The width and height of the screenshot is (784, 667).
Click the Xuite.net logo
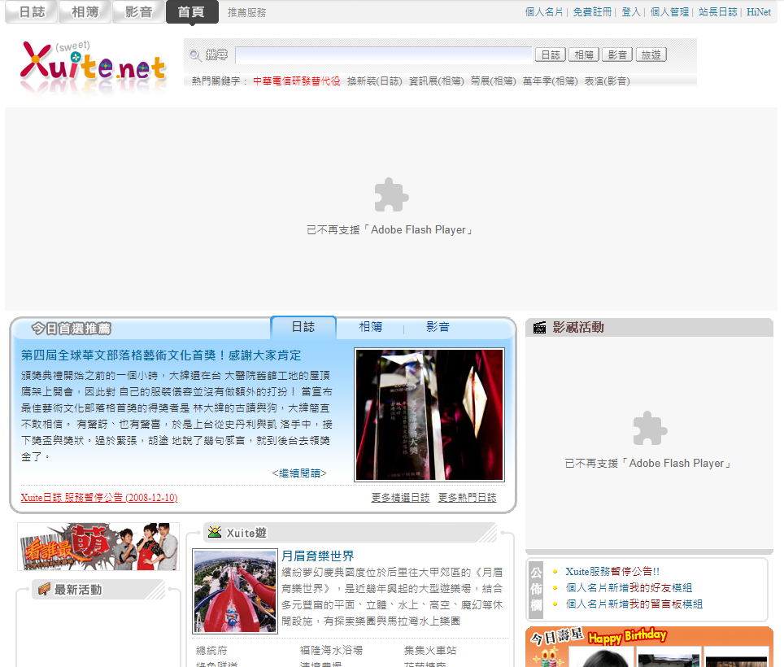[x=94, y=65]
